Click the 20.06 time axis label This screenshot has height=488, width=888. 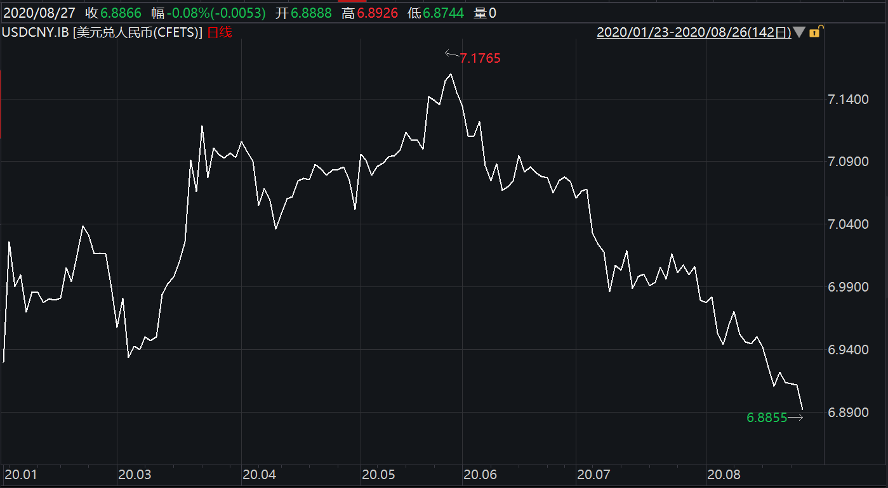point(480,474)
